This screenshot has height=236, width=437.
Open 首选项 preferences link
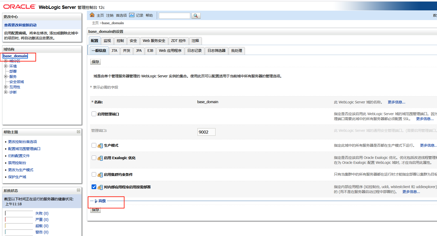tap(121, 16)
